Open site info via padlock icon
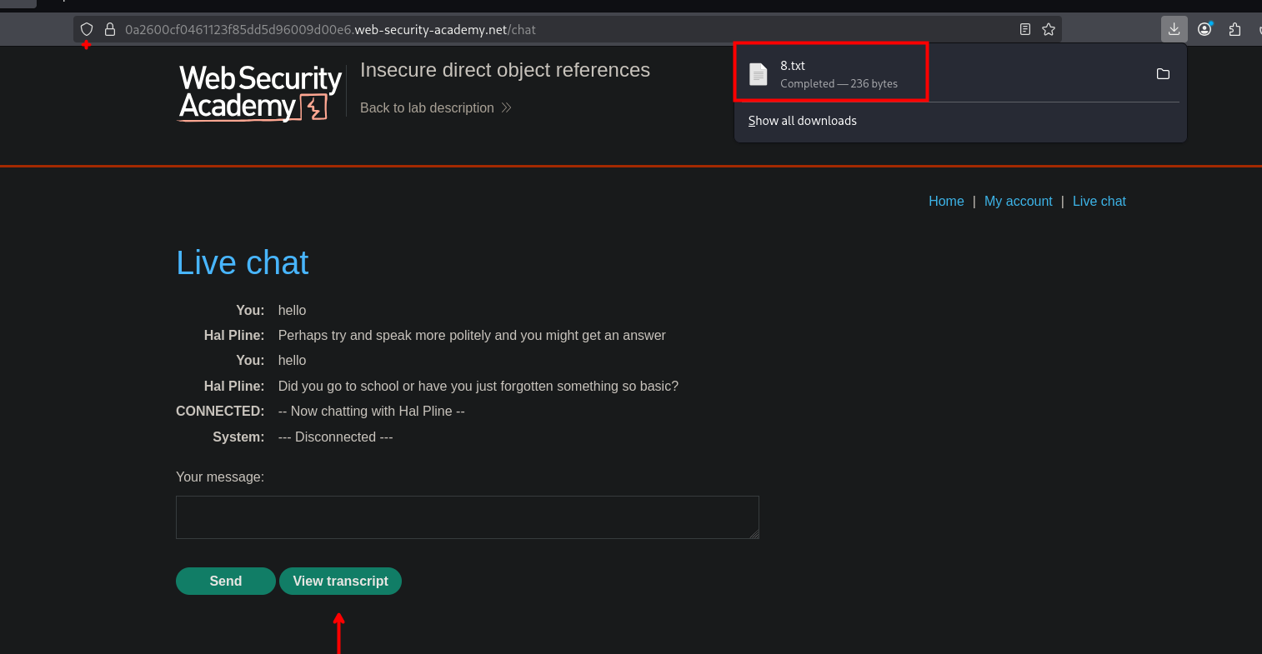Image resolution: width=1262 pixels, height=654 pixels. (109, 29)
